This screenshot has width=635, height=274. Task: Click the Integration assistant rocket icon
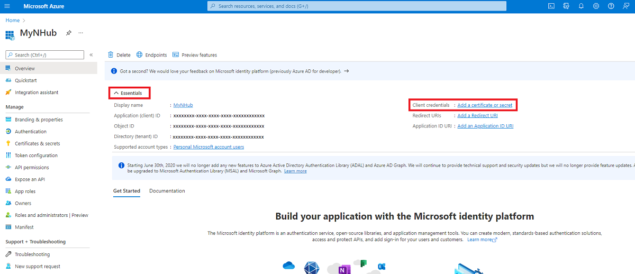[x=8, y=92]
